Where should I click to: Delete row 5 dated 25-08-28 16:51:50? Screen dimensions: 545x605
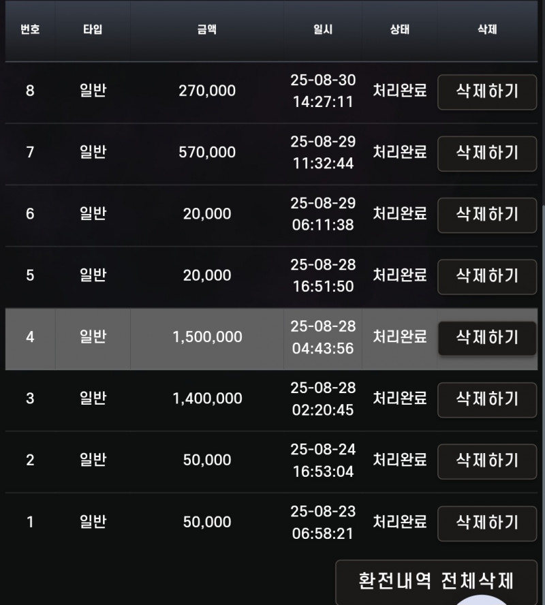[486, 276]
